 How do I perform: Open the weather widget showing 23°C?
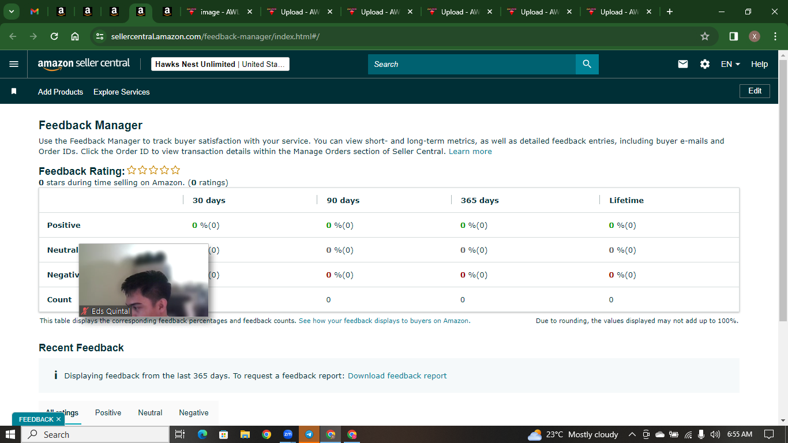573,434
